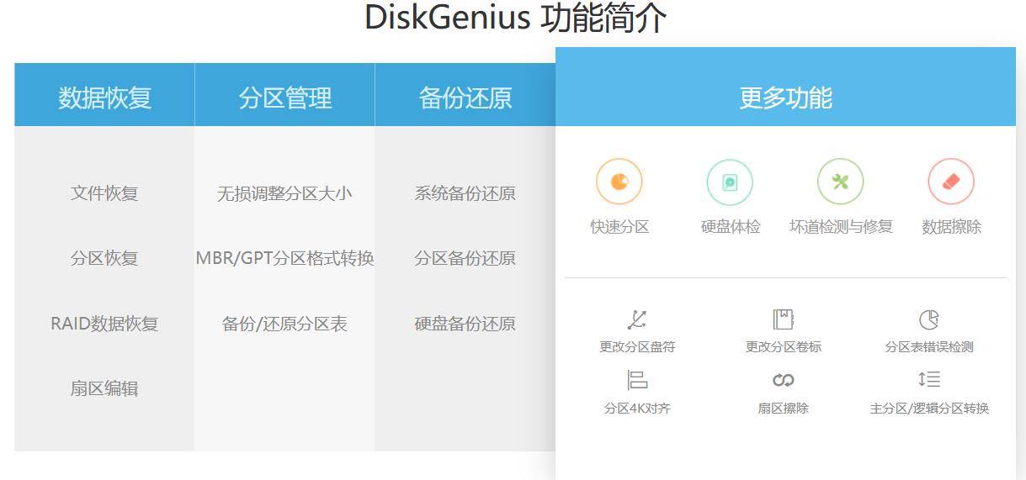Click the Change Drive Letter icon

pos(637,319)
